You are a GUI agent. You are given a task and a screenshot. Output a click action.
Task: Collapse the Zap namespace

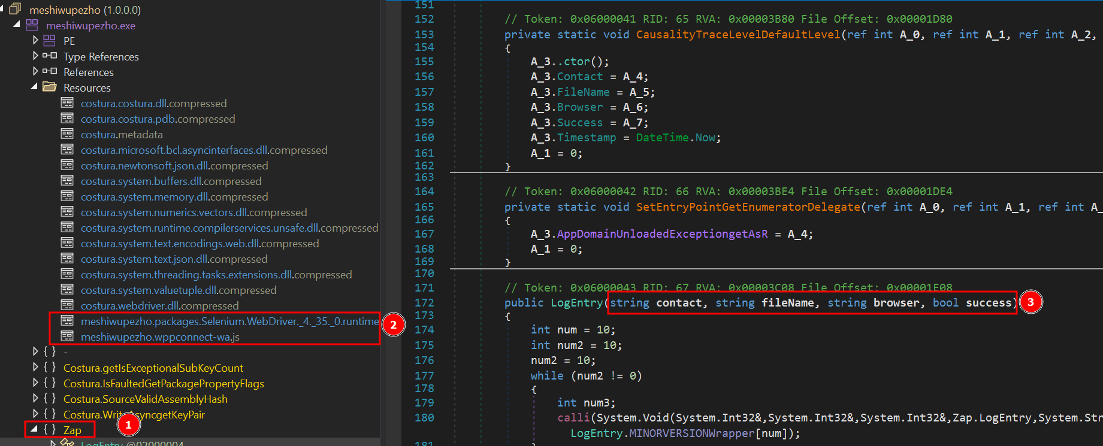[34, 429]
